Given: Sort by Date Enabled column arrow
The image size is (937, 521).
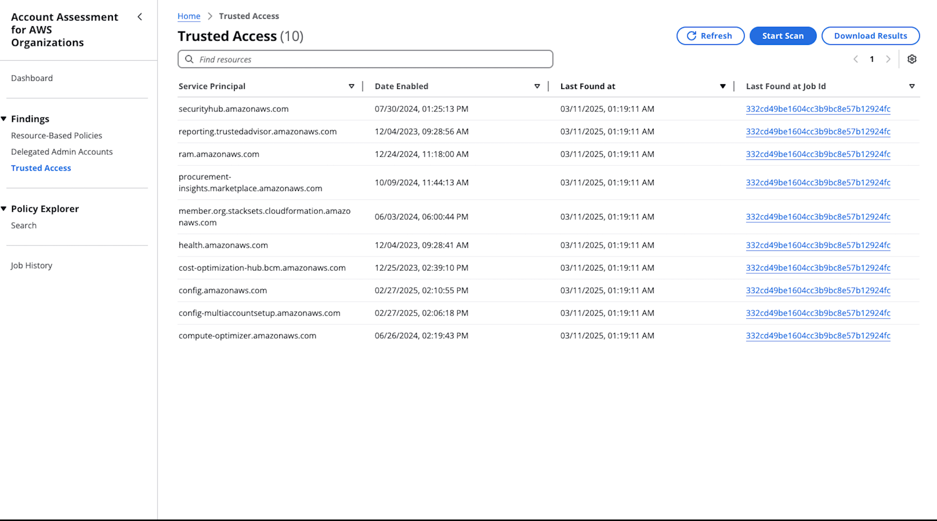Looking at the screenshot, I should pyautogui.click(x=537, y=86).
